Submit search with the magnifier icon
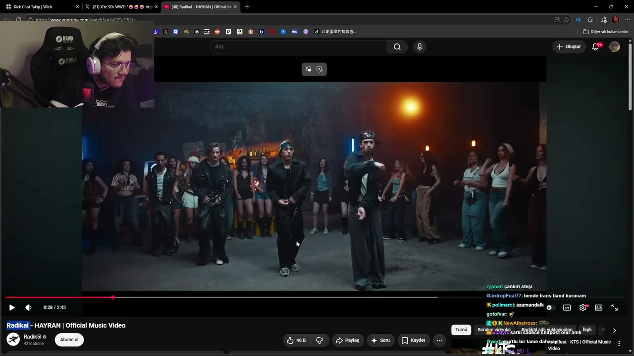 (397, 46)
